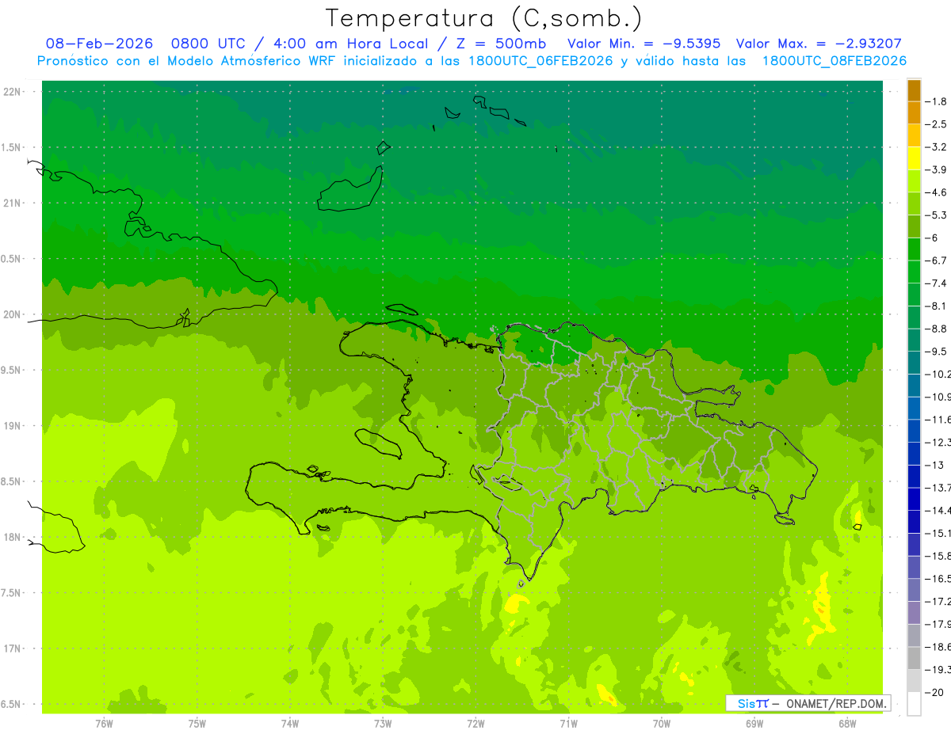This screenshot has height=734, width=951.
Task: Click the latitude label '17N'
Action: 13,649
